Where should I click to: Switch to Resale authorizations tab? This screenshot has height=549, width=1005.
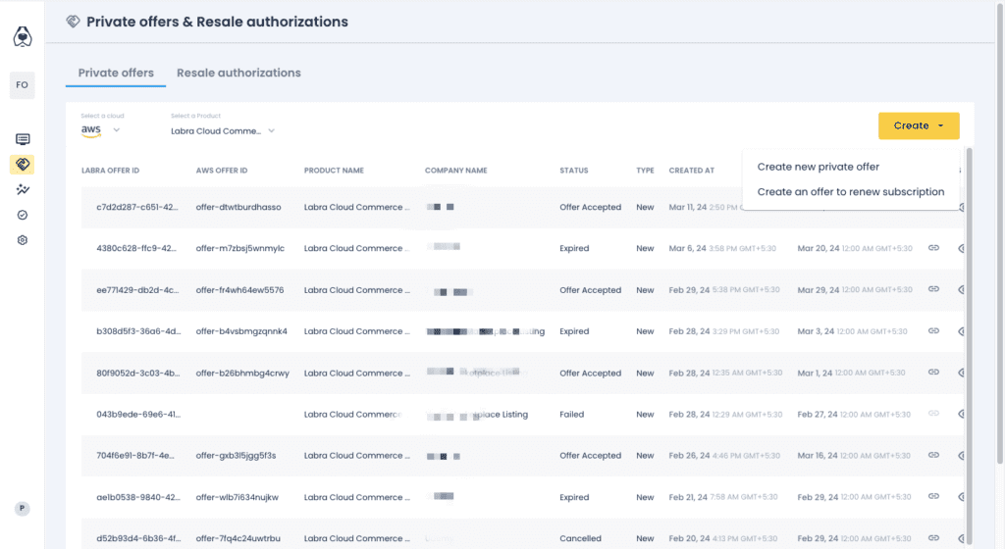(x=238, y=73)
